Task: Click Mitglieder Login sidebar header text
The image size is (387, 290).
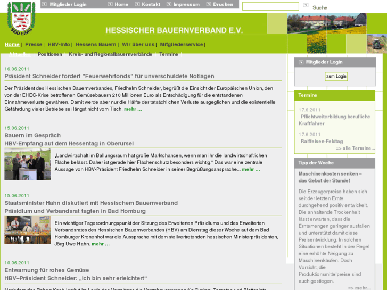Action: pos(324,62)
